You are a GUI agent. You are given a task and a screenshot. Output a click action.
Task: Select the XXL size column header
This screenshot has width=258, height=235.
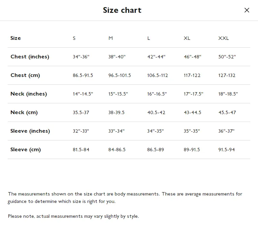click(223, 38)
